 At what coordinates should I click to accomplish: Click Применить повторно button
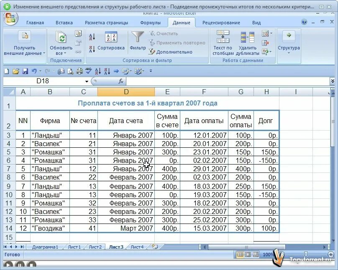pyautogui.click(x=177, y=43)
